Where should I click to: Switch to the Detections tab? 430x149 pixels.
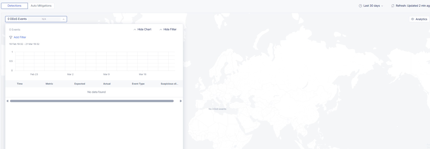(15, 6)
